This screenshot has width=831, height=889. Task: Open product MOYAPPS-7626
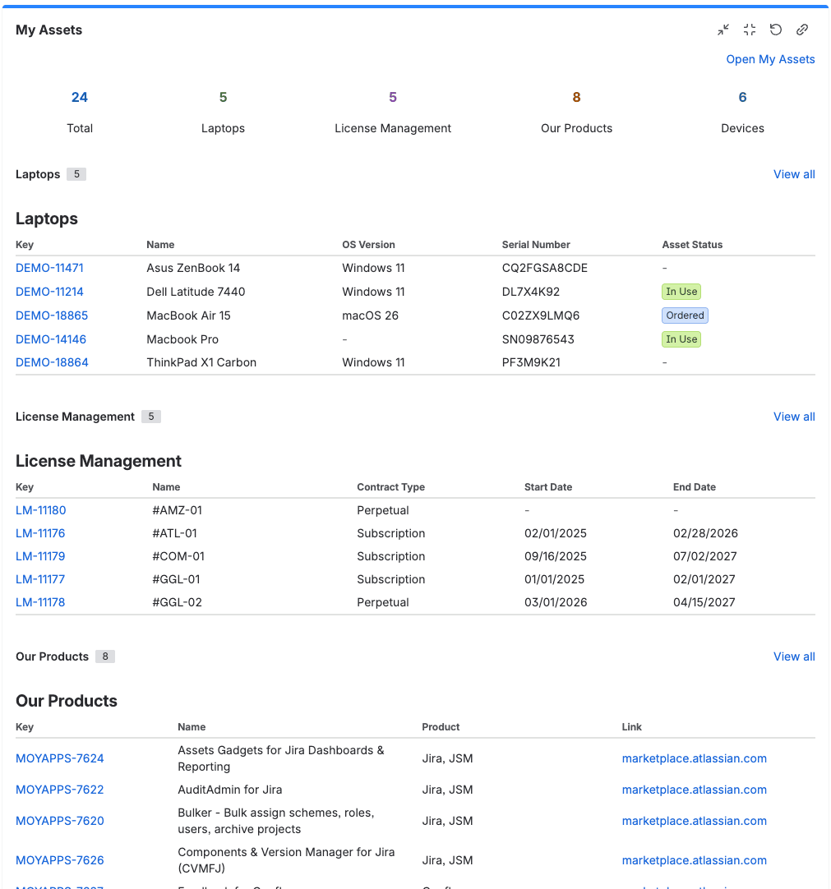[x=59, y=860]
